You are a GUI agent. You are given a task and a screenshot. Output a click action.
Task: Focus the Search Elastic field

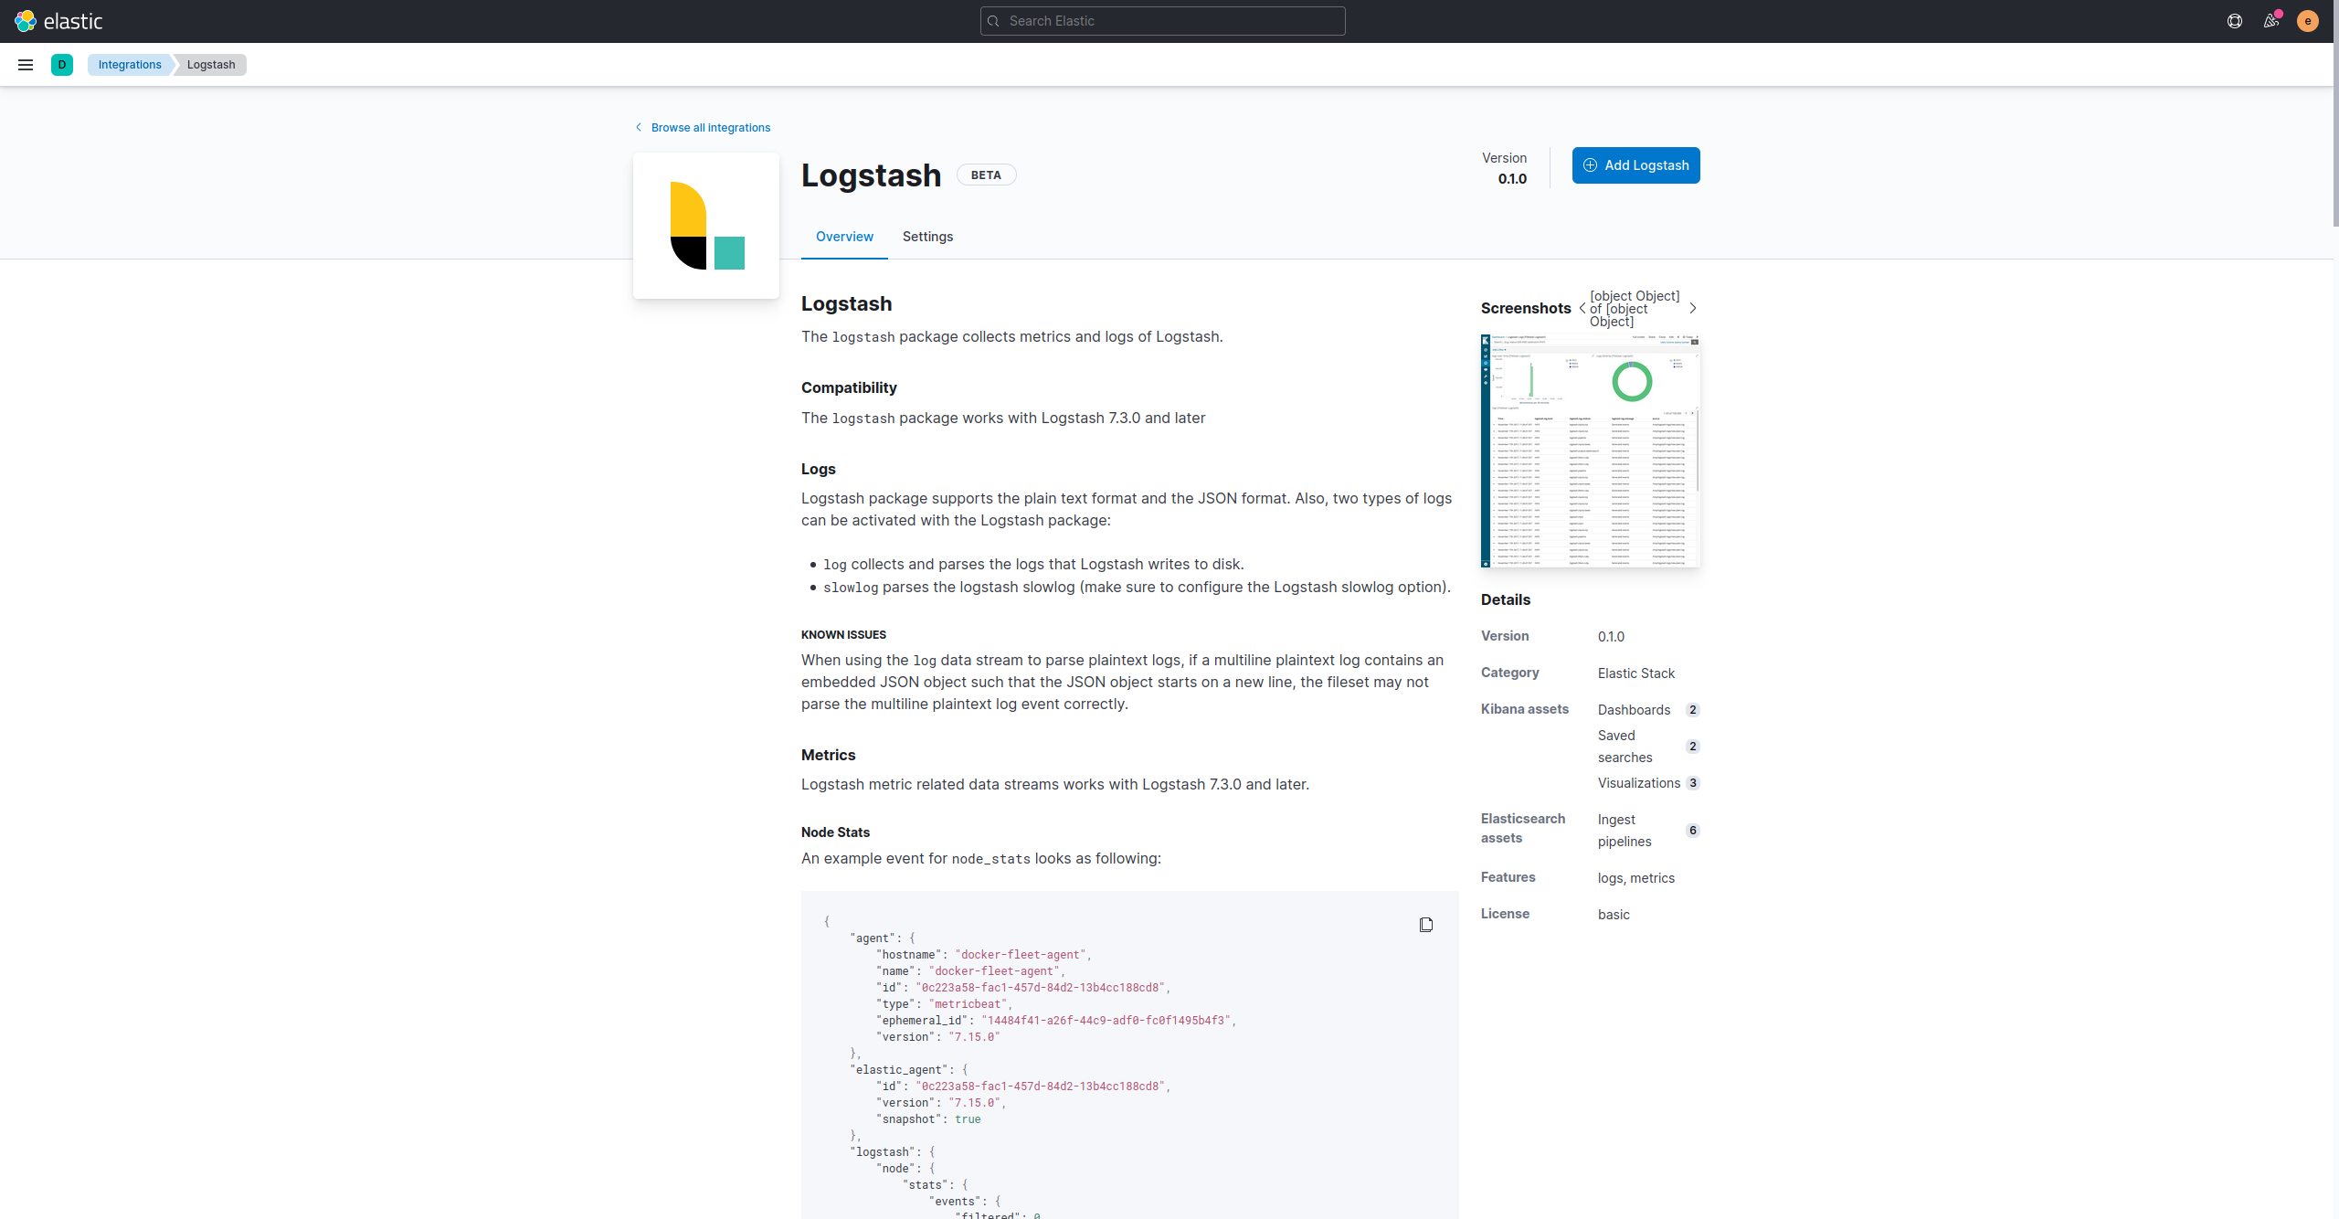click(1162, 21)
